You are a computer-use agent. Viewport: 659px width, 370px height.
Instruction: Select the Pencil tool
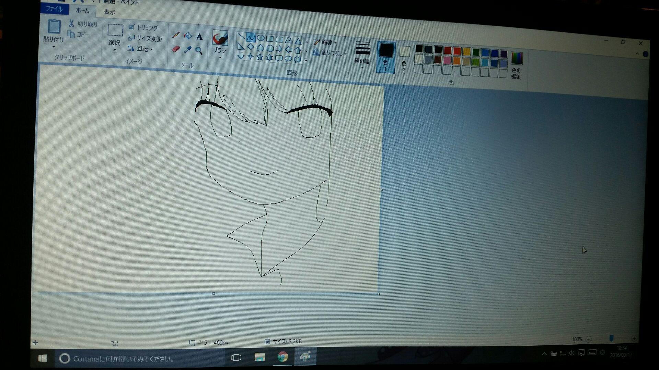176,35
